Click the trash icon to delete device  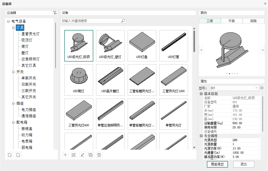click(99, 155)
